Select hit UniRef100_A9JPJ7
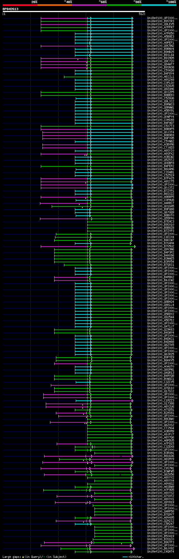This screenshot has height=559, width=179. click(161, 435)
